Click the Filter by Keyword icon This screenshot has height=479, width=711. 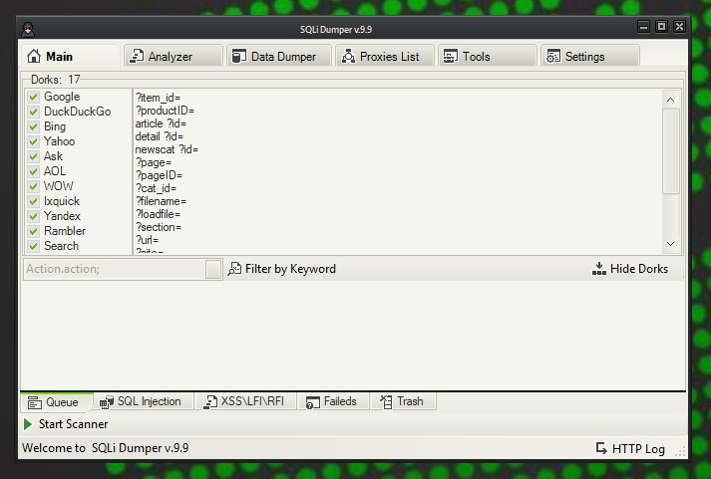pos(234,269)
